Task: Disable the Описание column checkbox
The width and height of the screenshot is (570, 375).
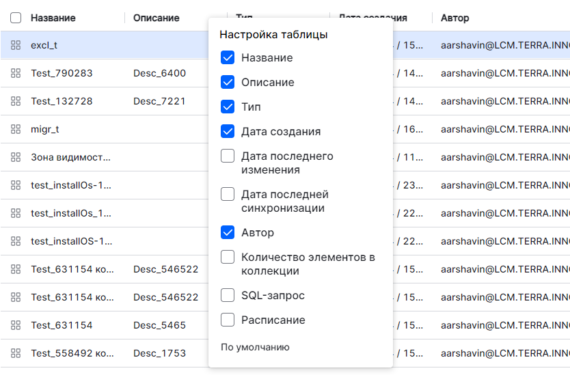Action: click(x=228, y=83)
